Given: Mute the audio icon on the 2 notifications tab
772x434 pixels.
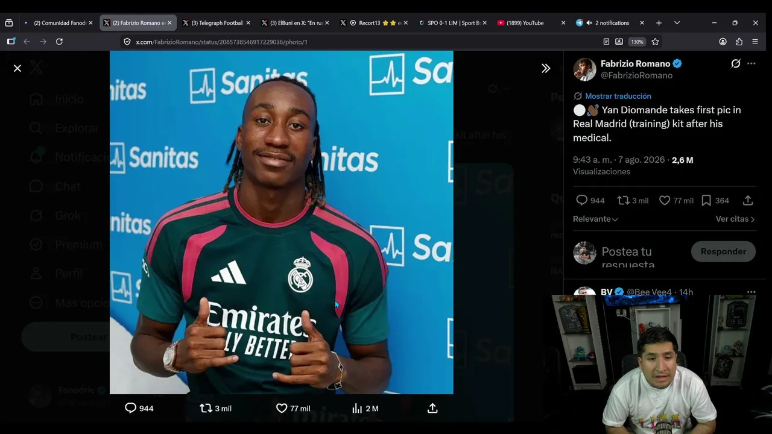Looking at the screenshot, I should 589,23.
